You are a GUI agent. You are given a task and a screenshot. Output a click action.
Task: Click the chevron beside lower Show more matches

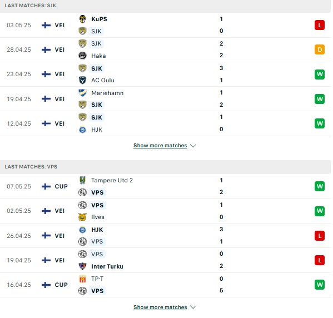[193, 307]
